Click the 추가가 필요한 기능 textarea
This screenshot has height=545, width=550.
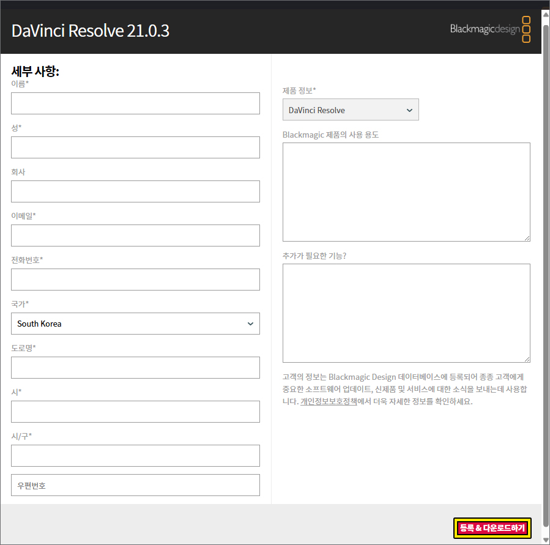click(407, 313)
